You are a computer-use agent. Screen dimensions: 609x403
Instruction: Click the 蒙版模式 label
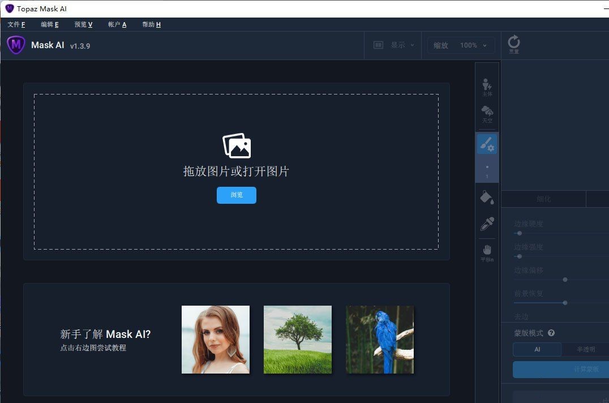(x=529, y=333)
